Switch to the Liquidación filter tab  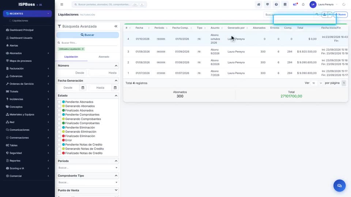(71, 57)
